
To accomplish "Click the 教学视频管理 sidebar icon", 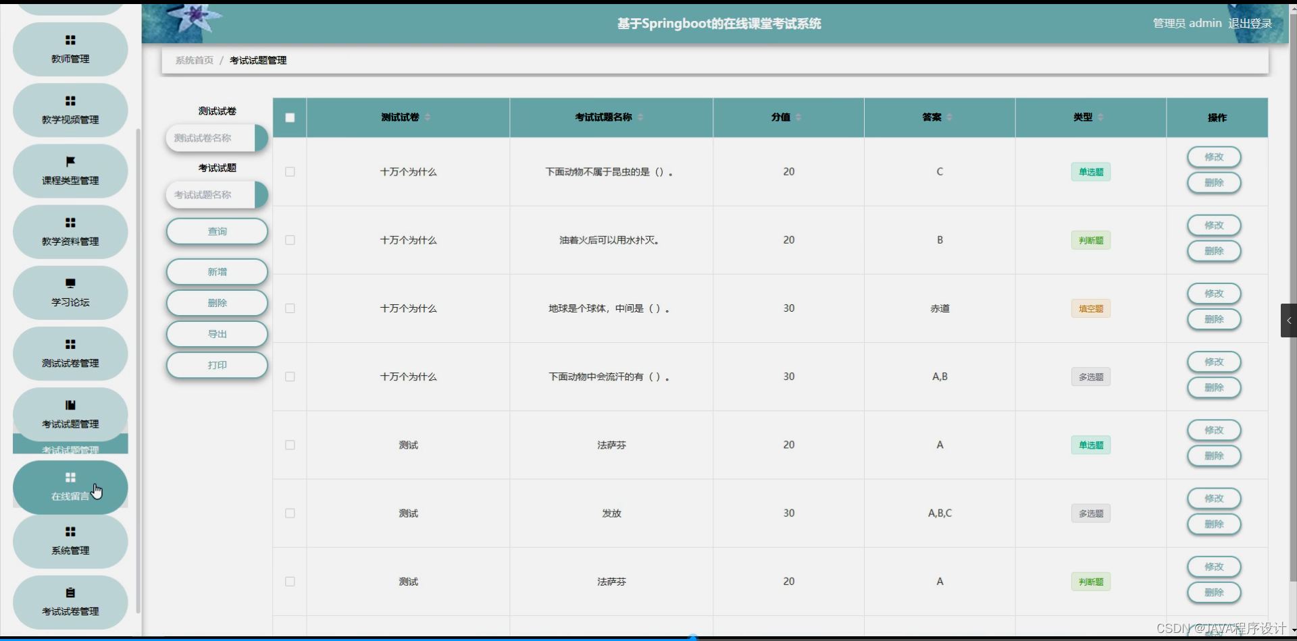I will [x=70, y=101].
